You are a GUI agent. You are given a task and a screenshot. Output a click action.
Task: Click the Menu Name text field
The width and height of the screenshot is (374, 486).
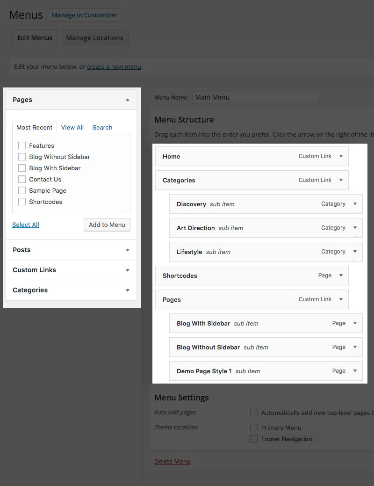tap(255, 97)
